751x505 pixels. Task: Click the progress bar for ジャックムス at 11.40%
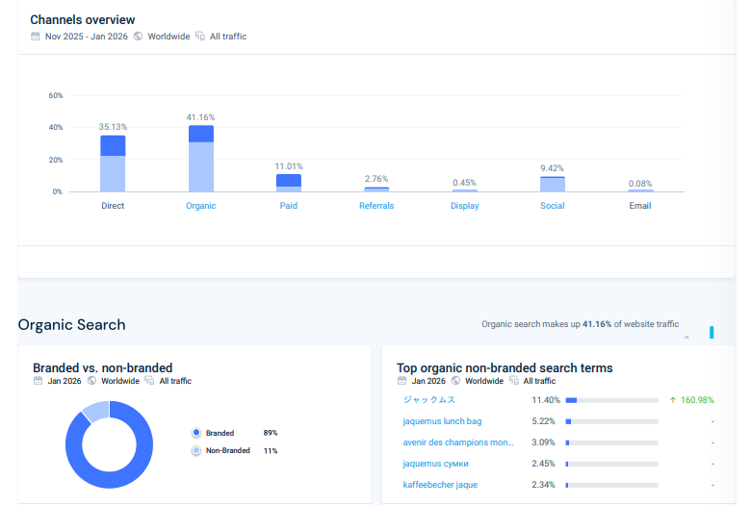(x=611, y=400)
